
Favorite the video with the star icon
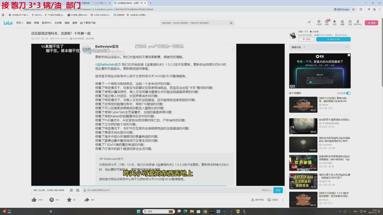[69, 200]
